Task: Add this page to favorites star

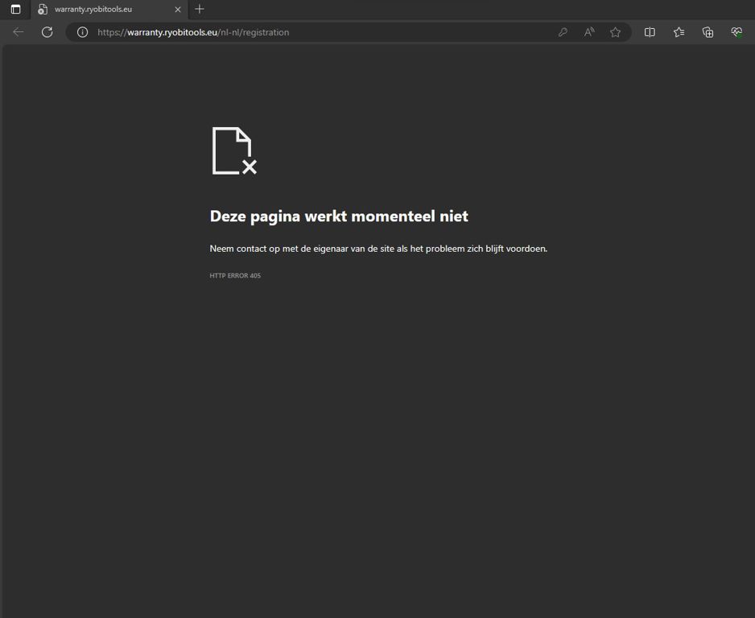Action: [616, 32]
